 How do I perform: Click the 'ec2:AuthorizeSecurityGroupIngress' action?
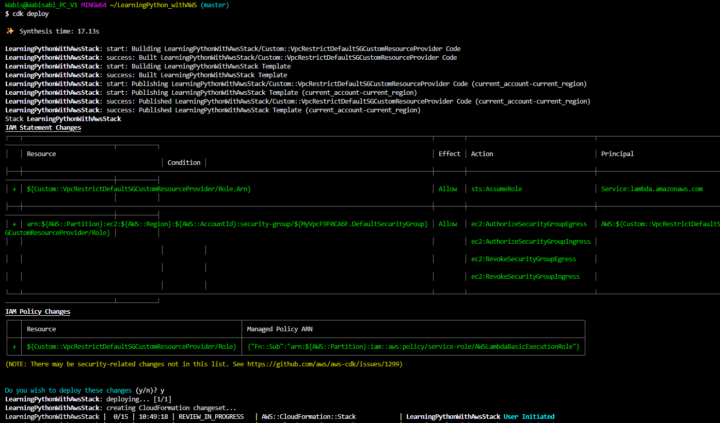(531, 242)
